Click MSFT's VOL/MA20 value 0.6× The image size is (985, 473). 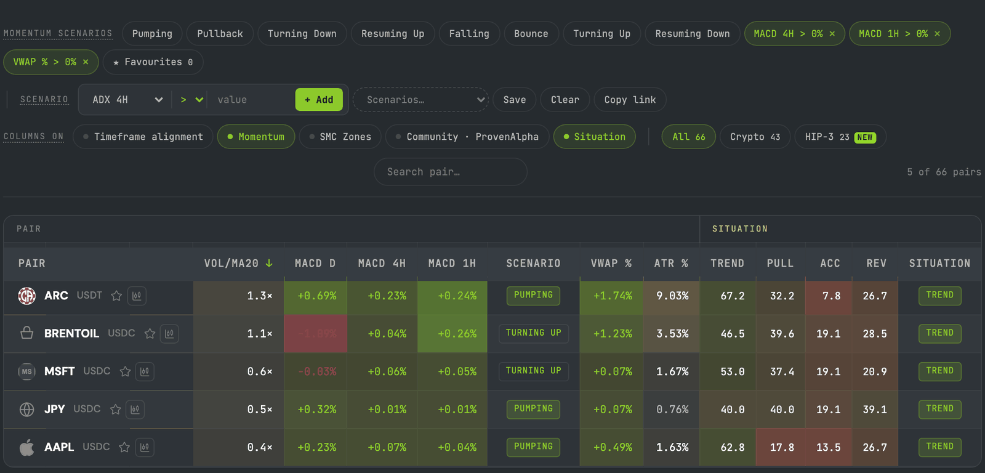point(260,372)
